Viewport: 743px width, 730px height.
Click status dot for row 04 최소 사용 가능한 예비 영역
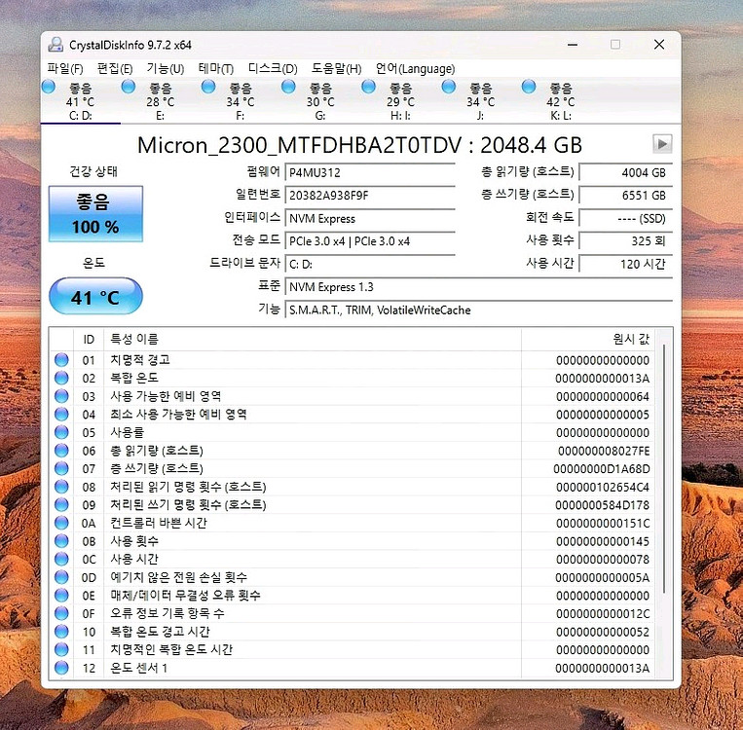(61, 414)
